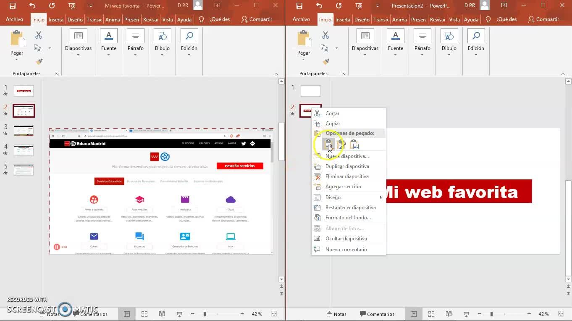Switch to Diseño tab in Mi web favorita window

tap(75, 19)
